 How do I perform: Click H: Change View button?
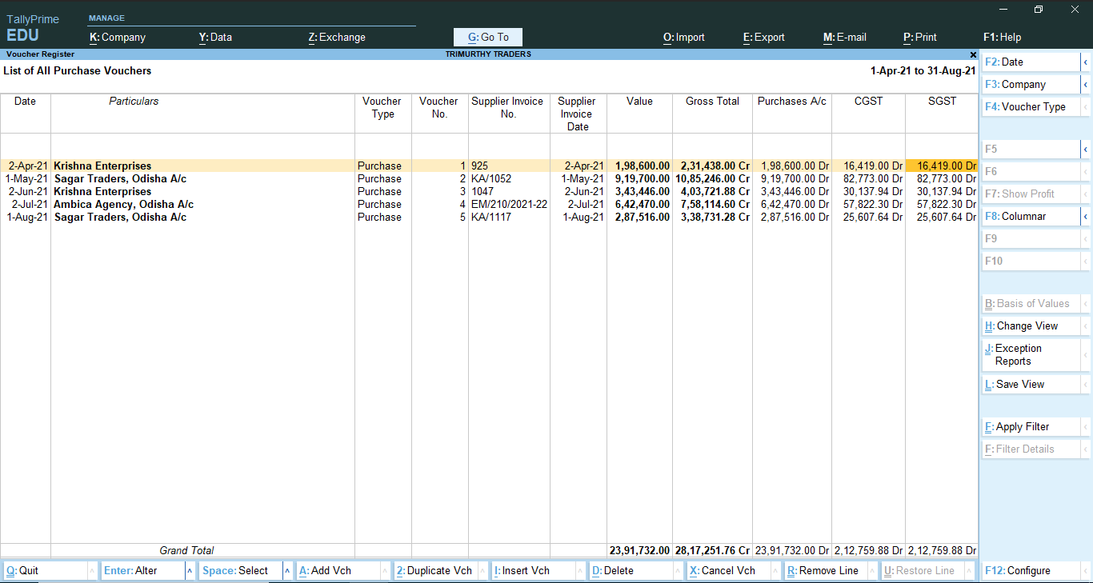click(x=1031, y=325)
